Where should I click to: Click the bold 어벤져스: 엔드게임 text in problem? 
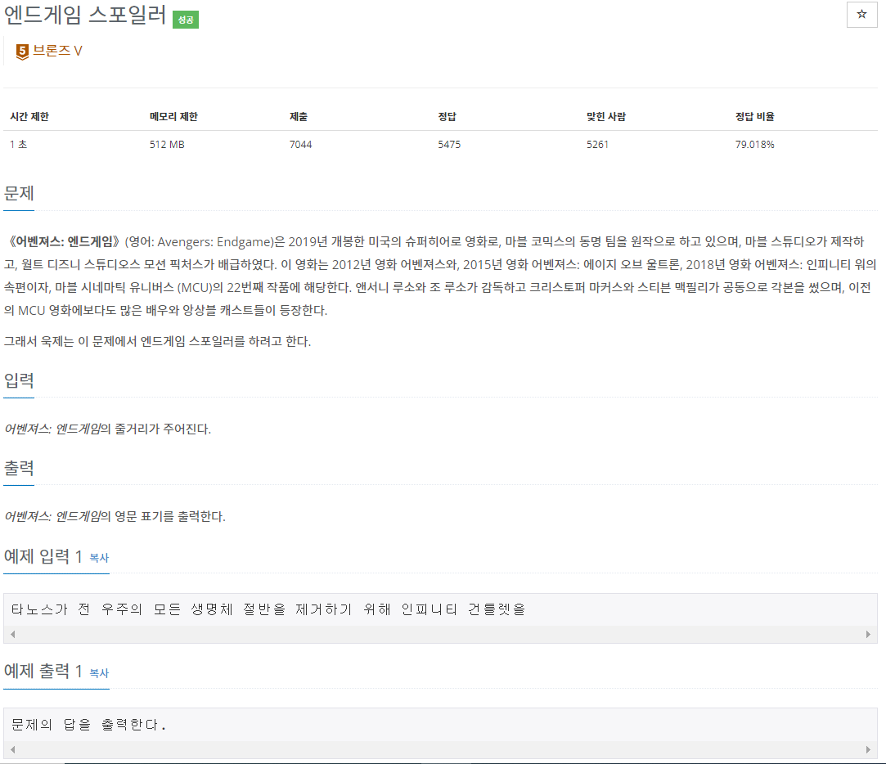coord(64,242)
